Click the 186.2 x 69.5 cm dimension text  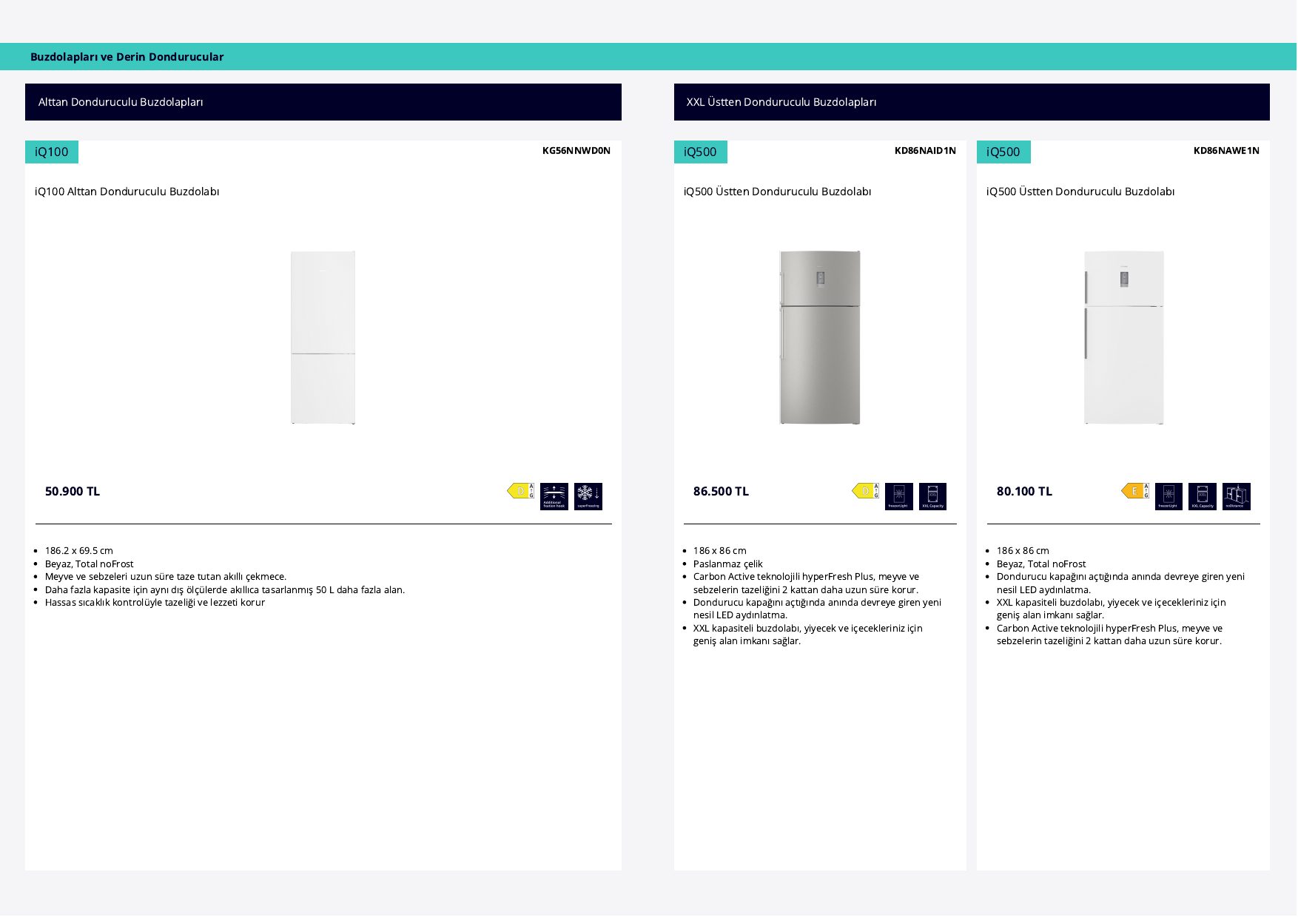[x=79, y=551]
